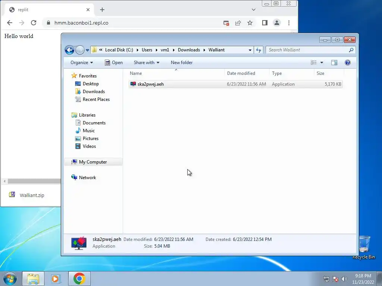Open Recycle Bin on desktop
This screenshot has height=286, width=382.
[364, 247]
